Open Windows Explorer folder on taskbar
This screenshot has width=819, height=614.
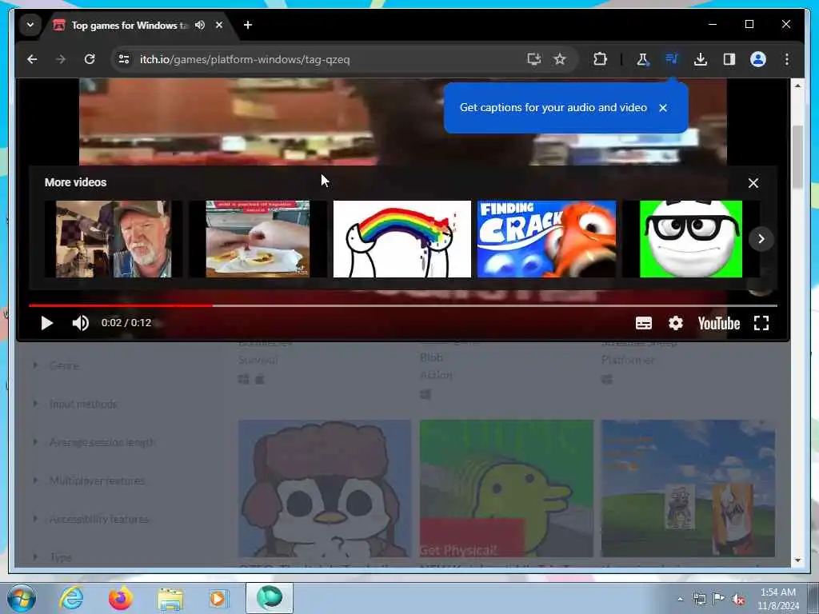[x=170, y=599]
